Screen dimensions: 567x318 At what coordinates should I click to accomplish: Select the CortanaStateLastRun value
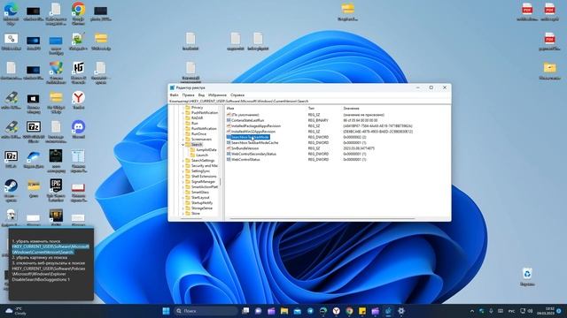click(248, 120)
